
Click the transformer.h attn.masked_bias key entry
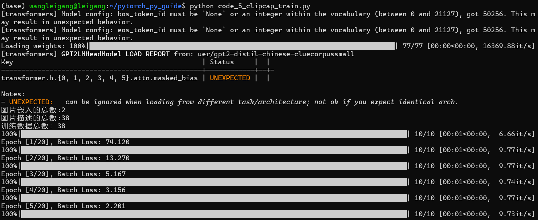tap(100, 78)
